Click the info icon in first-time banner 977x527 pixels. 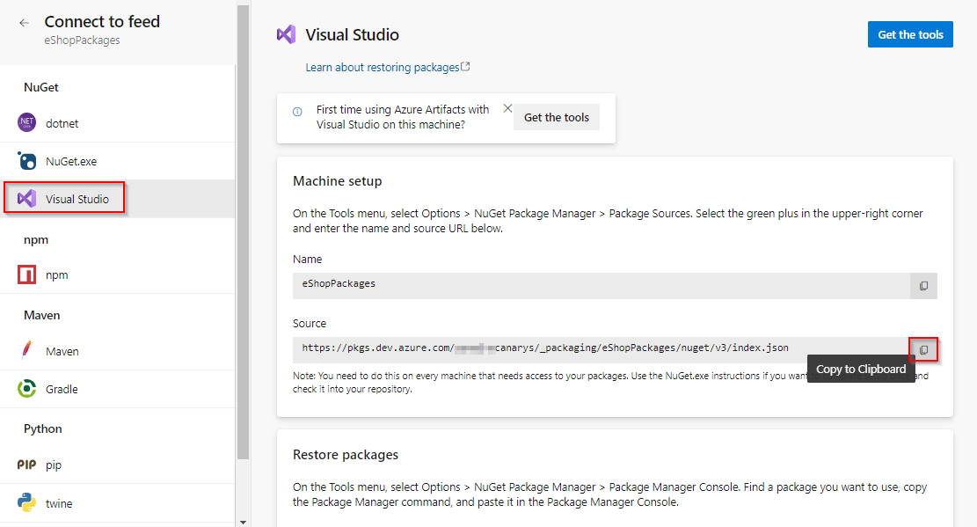[297, 112]
